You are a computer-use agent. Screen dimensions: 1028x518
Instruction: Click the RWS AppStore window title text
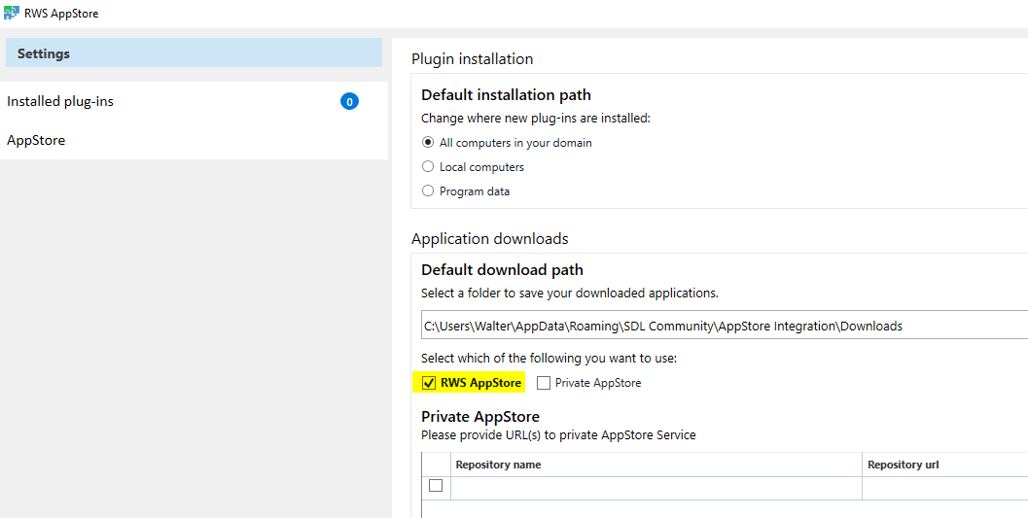click(61, 14)
